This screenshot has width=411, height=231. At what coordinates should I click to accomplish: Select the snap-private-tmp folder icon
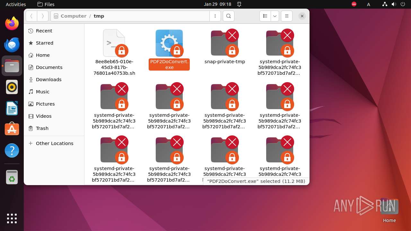coord(225,43)
